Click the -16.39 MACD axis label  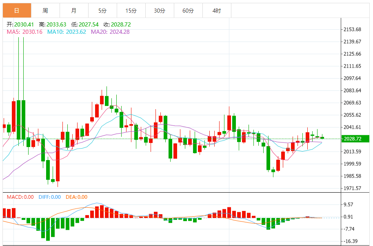350,241
